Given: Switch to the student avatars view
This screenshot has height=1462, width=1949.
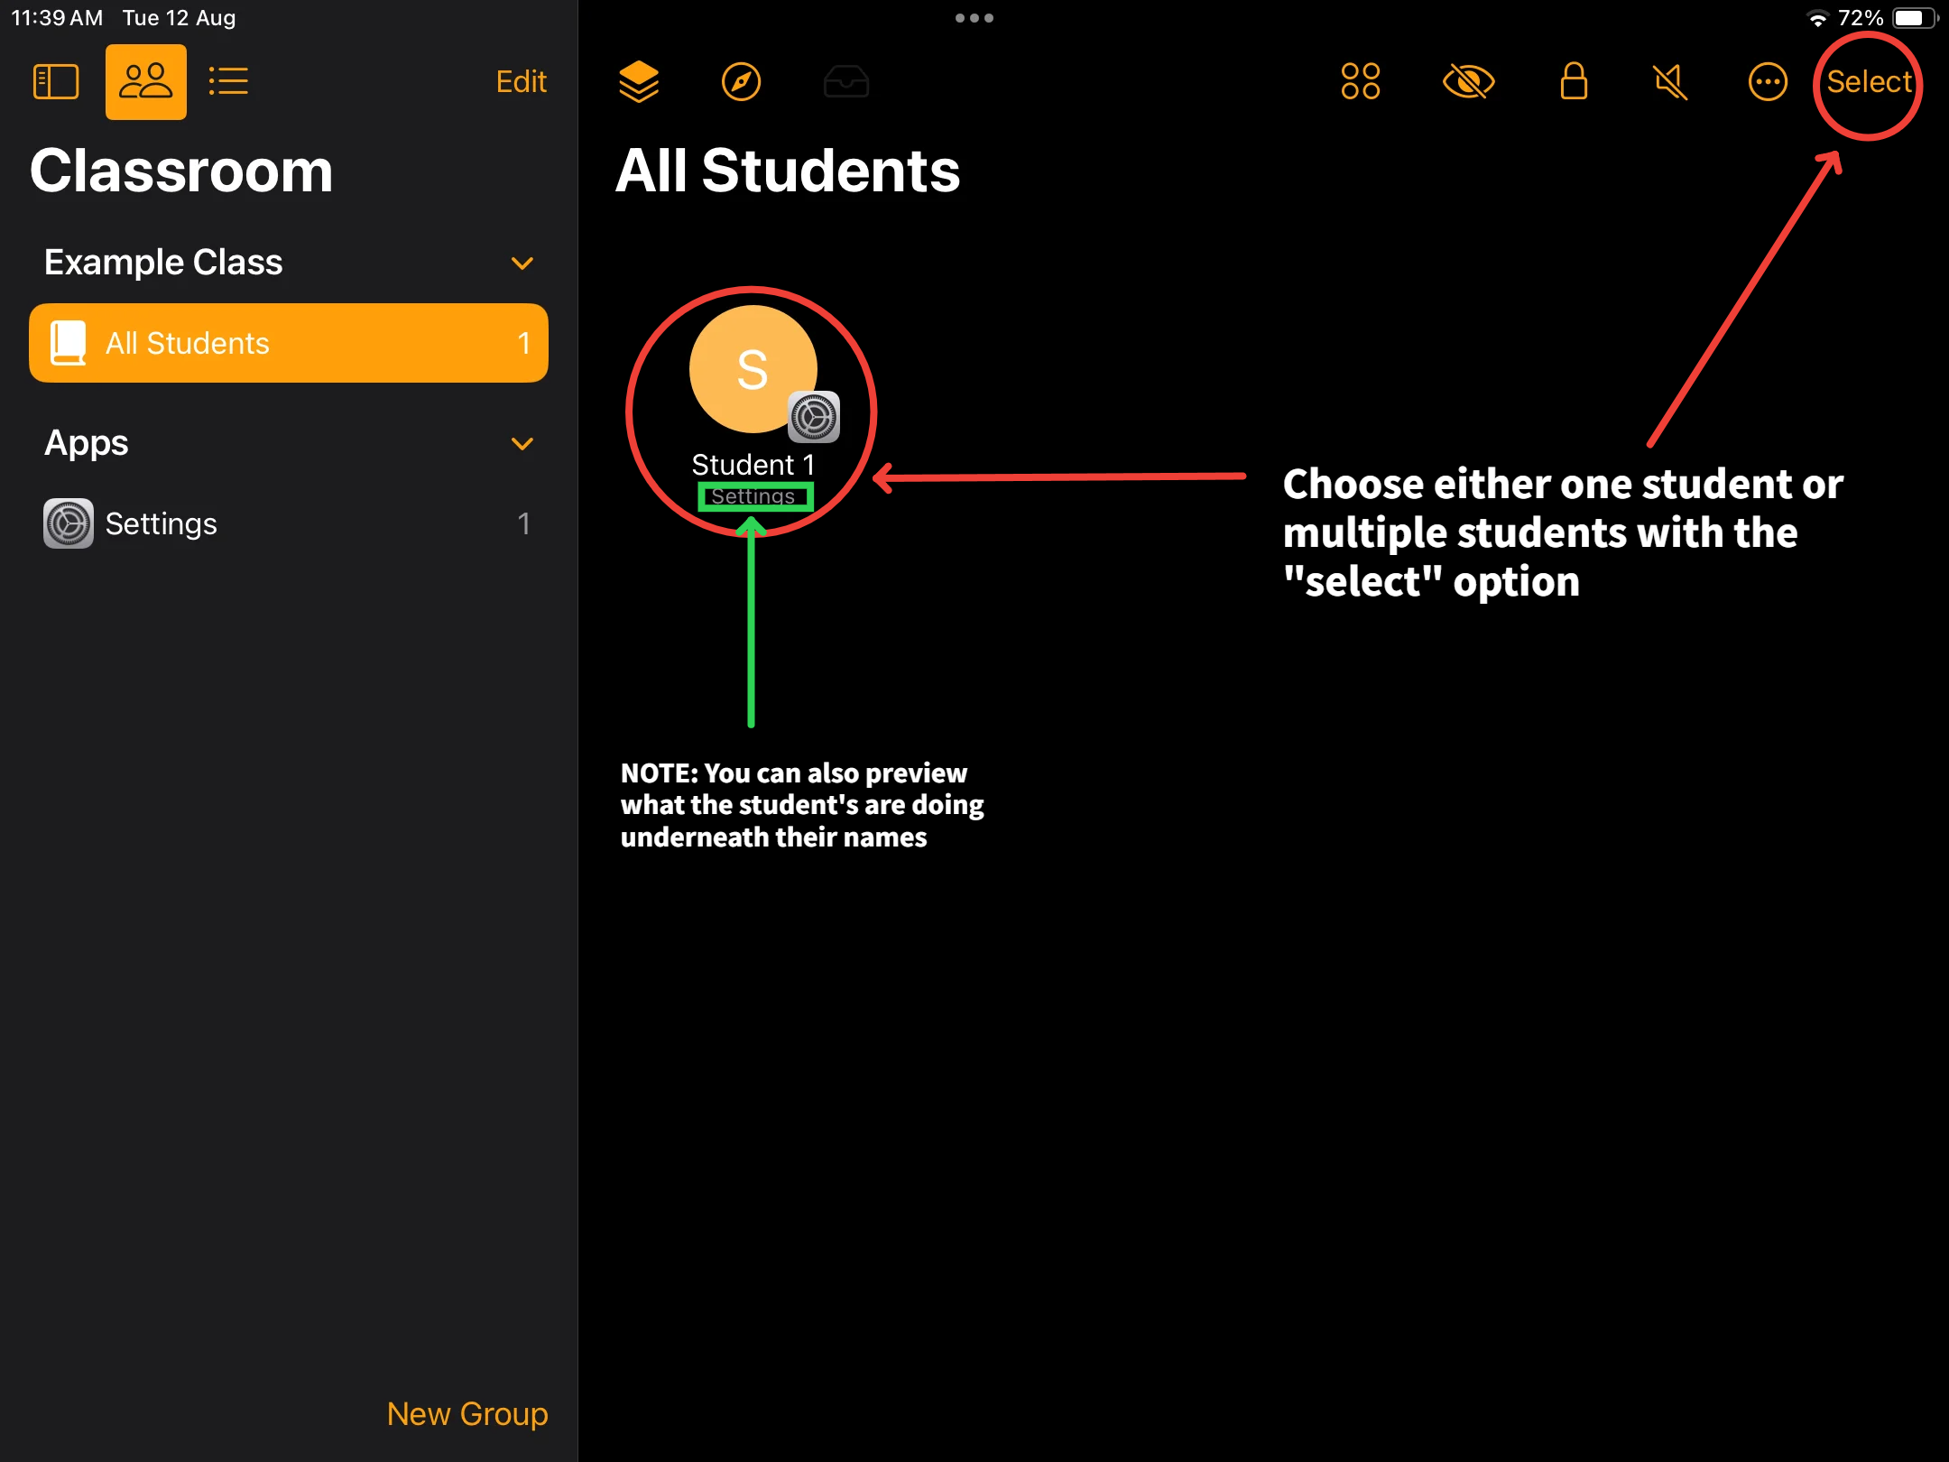Looking at the screenshot, I should (x=146, y=82).
